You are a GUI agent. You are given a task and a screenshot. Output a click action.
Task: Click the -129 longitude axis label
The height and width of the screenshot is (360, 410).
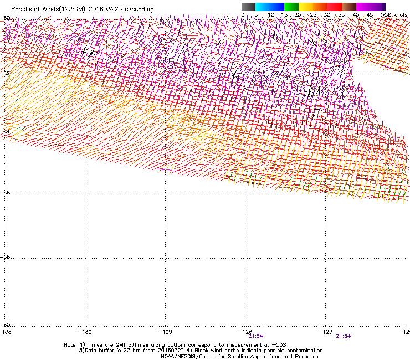[x=165, y=332]
